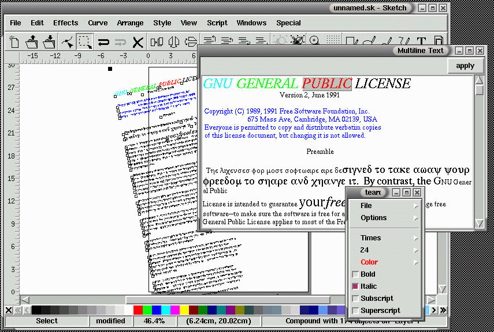This screenshot has height=332, width=494.
Task: Select the Text tool T icon
Action: coord(421,41)
